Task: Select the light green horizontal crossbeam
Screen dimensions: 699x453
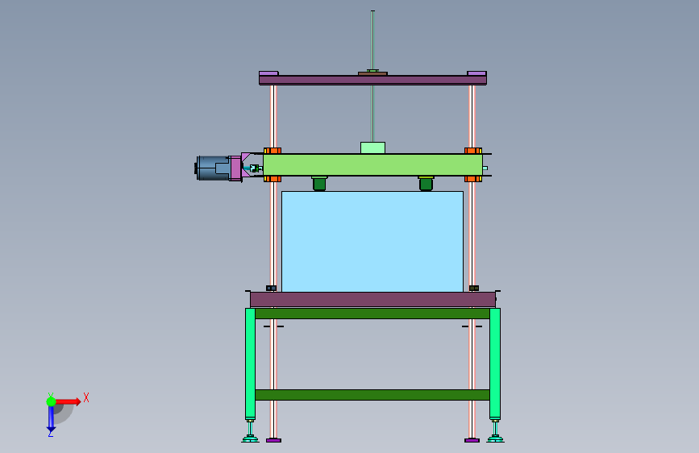Action: coord(372,164)
